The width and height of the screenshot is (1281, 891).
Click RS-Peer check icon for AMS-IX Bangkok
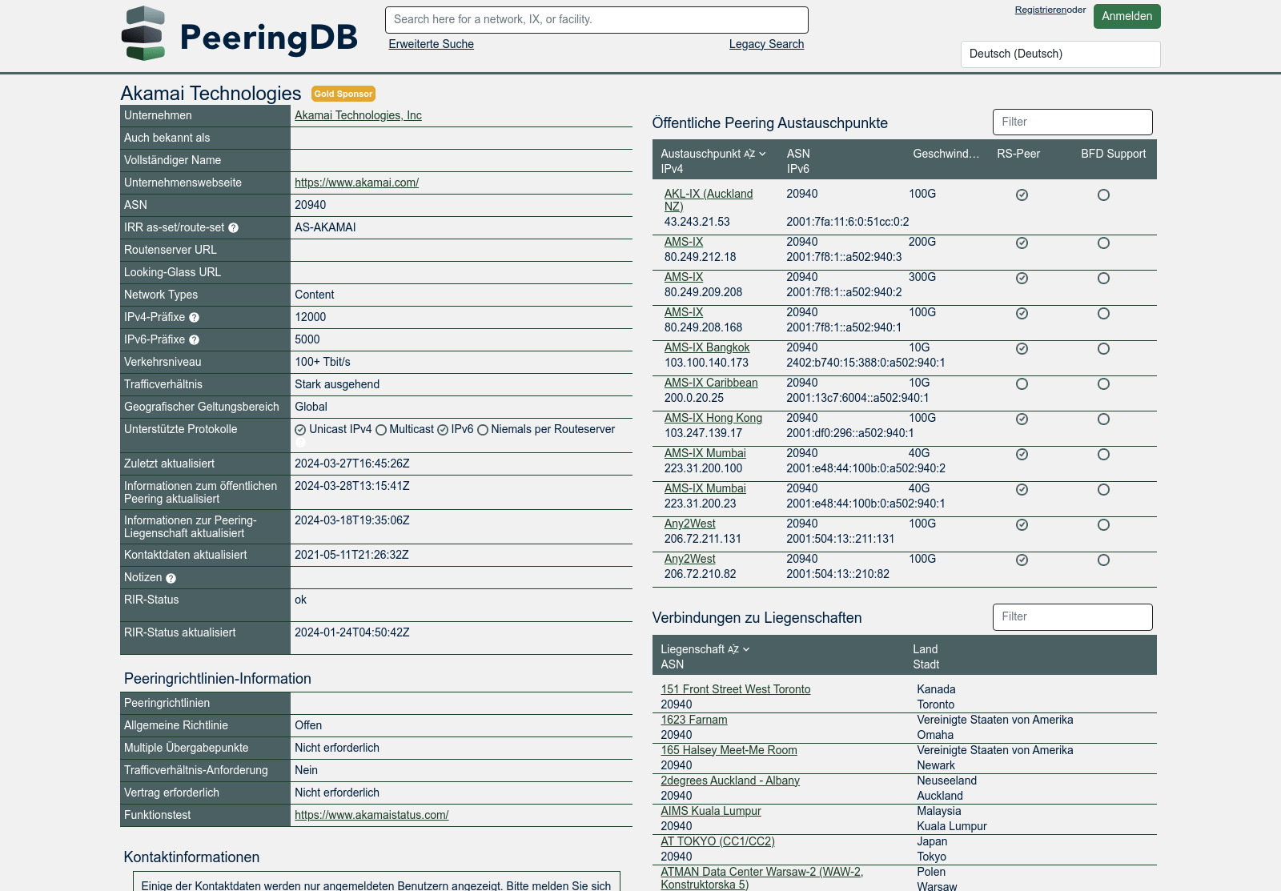pos(1022,349)
